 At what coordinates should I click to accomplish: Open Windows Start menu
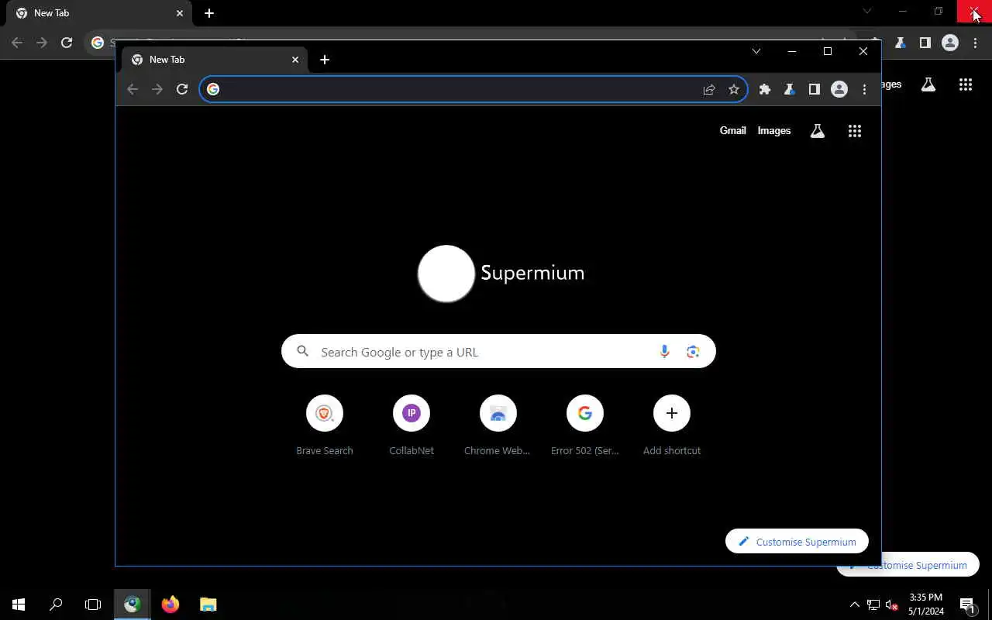(x=19, y=604)
